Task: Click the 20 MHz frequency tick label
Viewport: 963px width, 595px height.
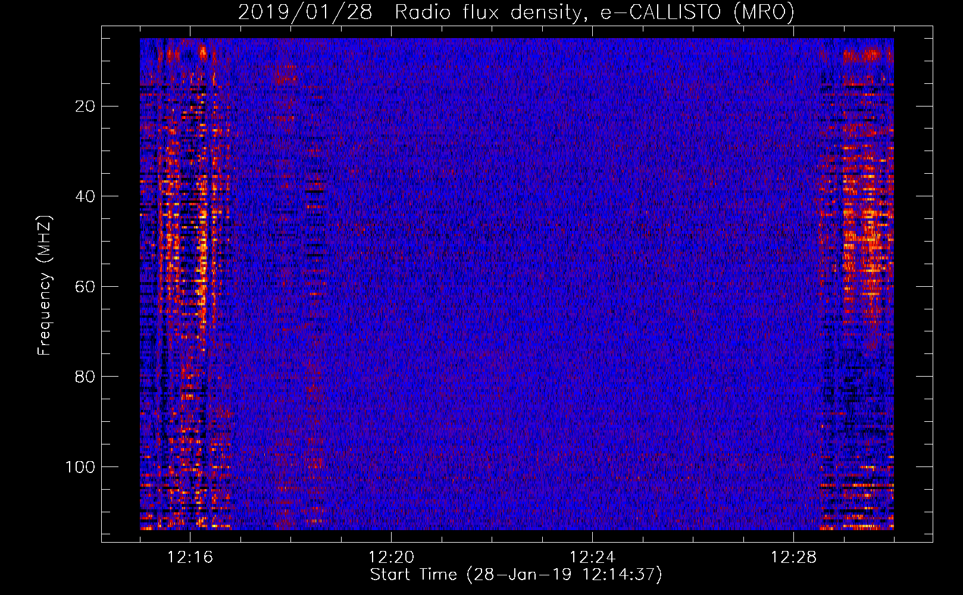Action: [85, 107]
